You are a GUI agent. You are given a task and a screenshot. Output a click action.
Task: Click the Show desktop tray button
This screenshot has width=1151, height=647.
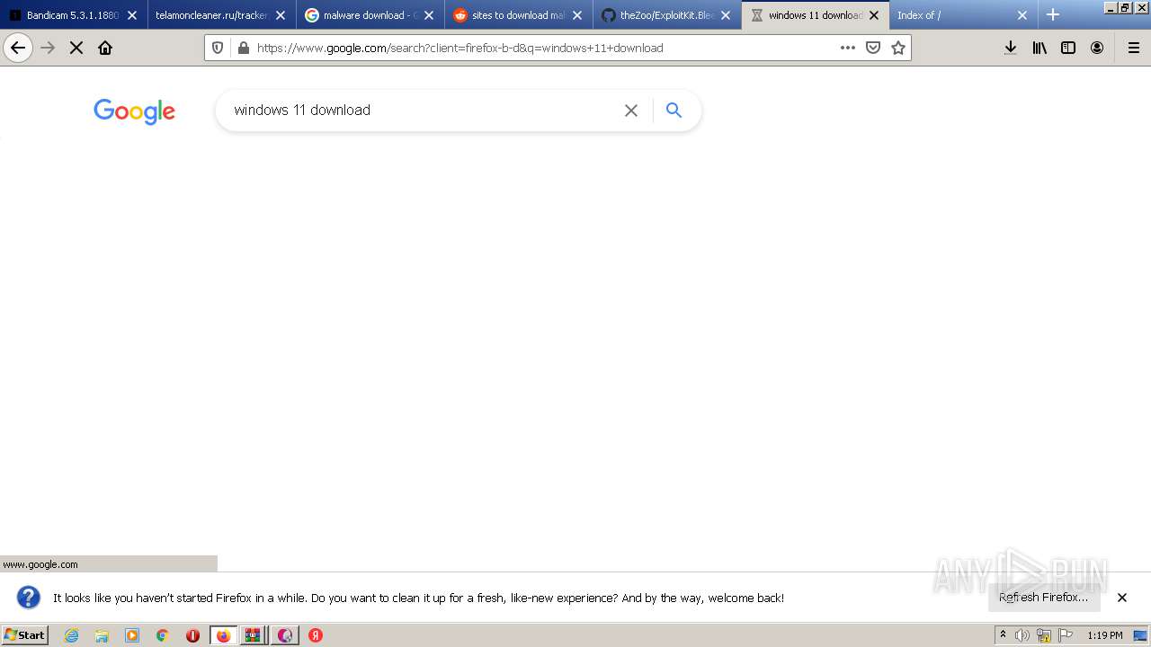1140,635
